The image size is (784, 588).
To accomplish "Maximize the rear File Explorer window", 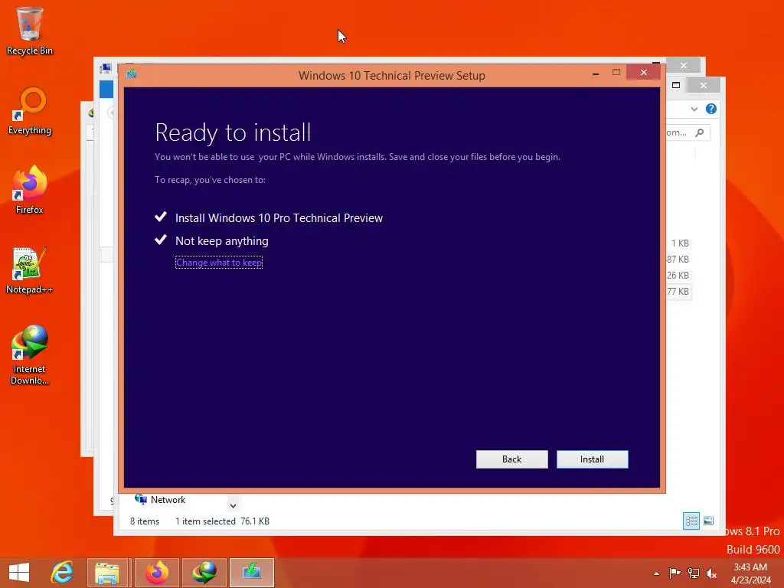I will point(676,85).
